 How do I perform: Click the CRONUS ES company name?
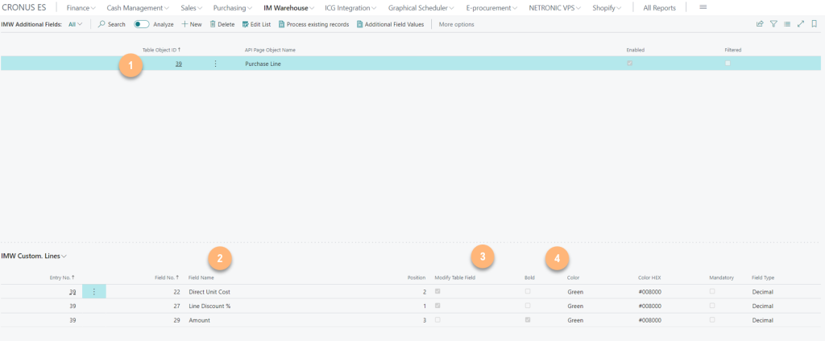(x=24, y=8)
